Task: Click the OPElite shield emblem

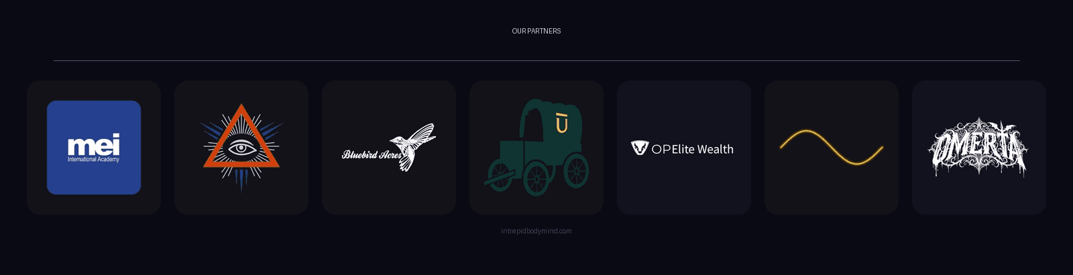Action: 640,148
